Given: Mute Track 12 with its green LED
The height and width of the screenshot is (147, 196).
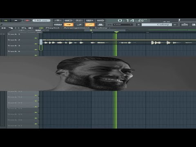Looking at the screenshot, I should [36, 101].
